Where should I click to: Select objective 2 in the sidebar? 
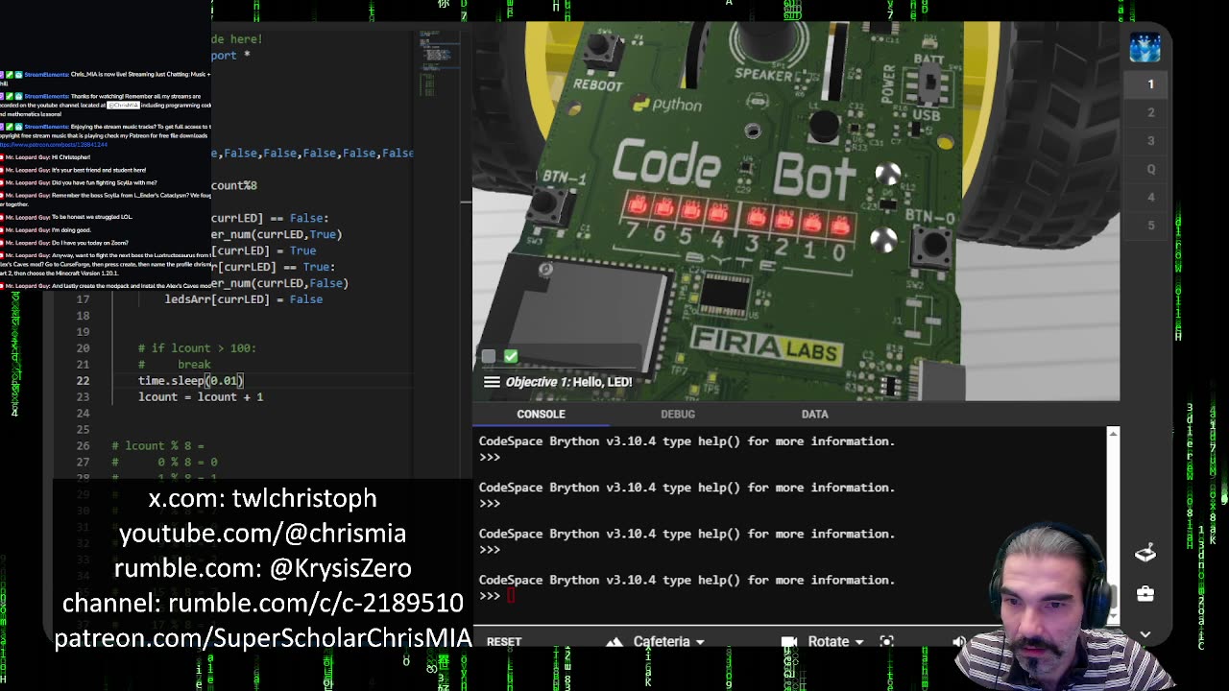pyautogui.click(x=1150, y=112)
